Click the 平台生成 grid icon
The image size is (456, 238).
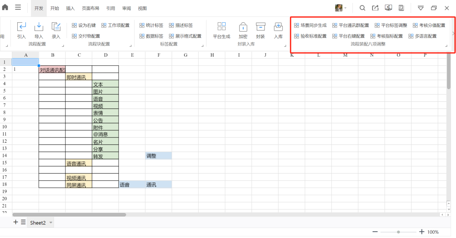[221, 27]
